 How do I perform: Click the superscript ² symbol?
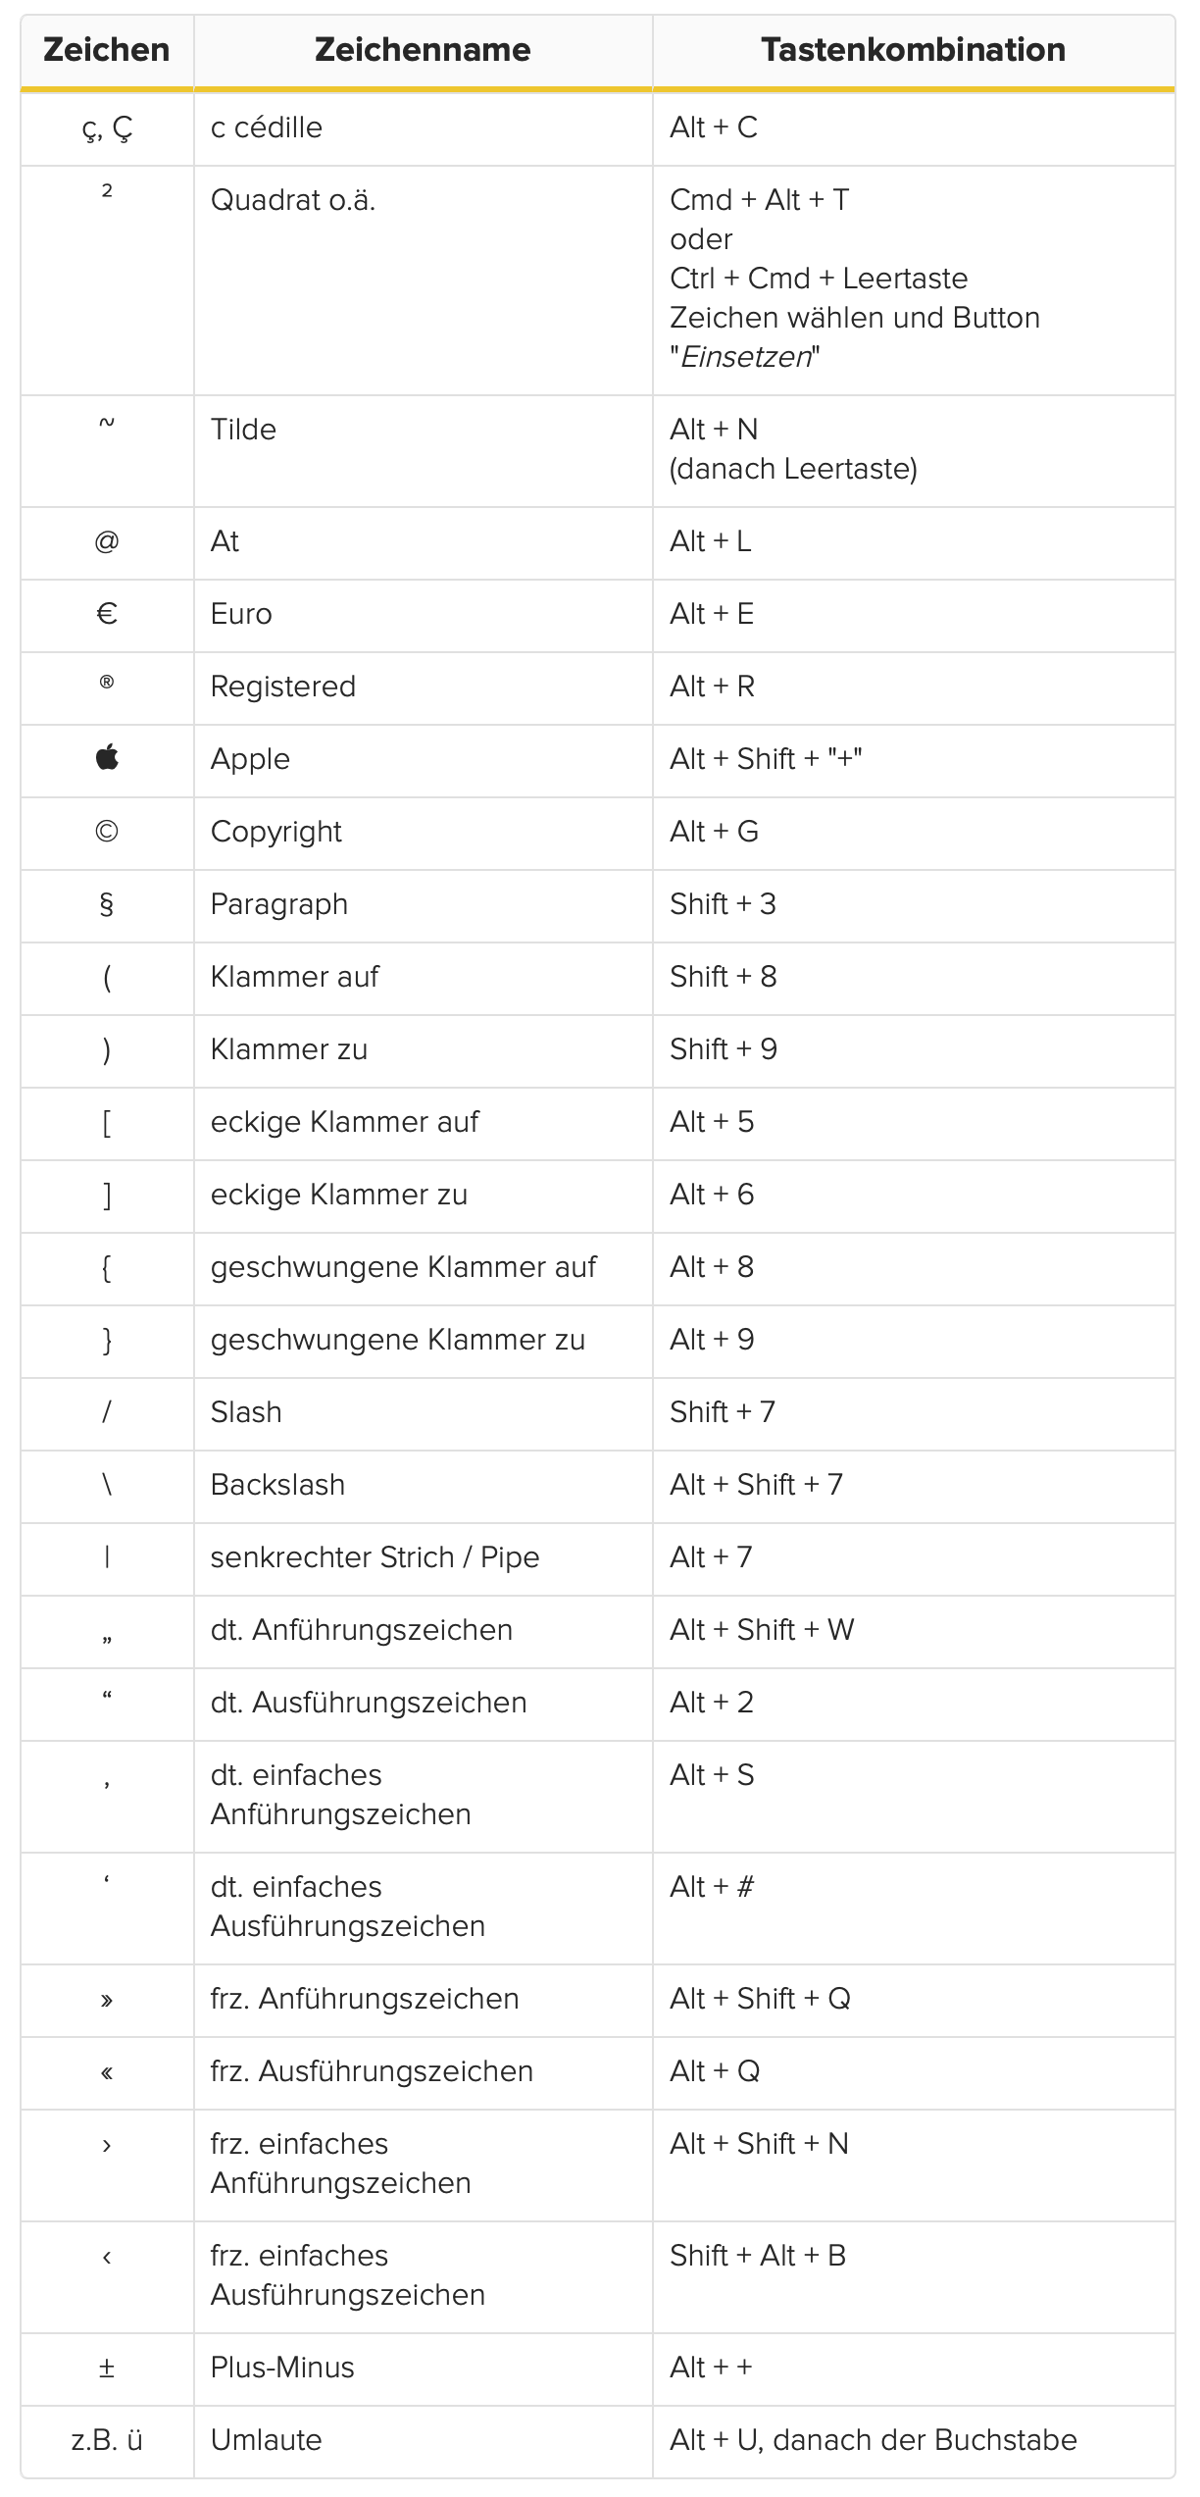[x=107, y=191]
